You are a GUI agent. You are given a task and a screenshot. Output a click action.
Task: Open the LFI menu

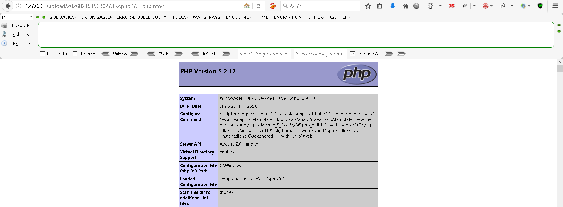347,17
